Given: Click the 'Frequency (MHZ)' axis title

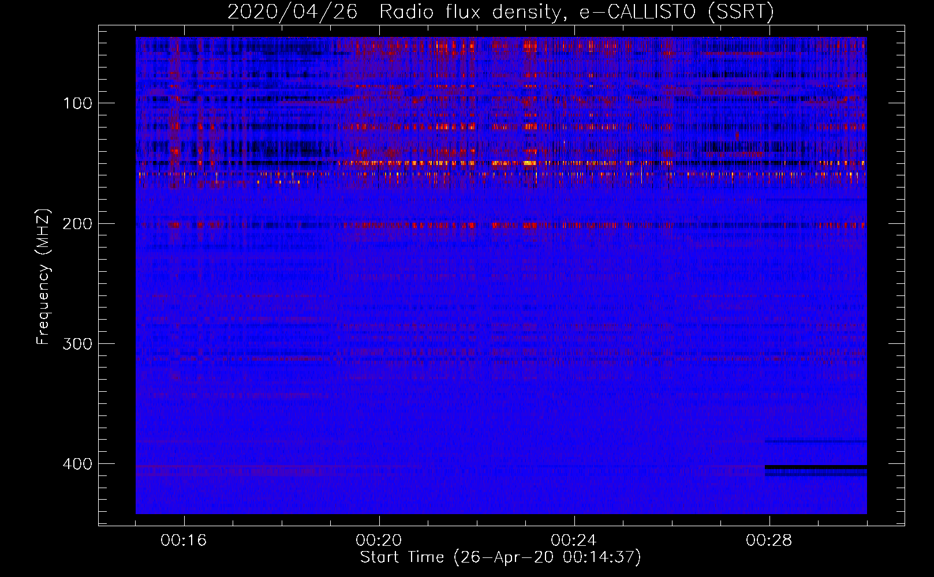Looking at the screenshot, I should click(44, 277).
